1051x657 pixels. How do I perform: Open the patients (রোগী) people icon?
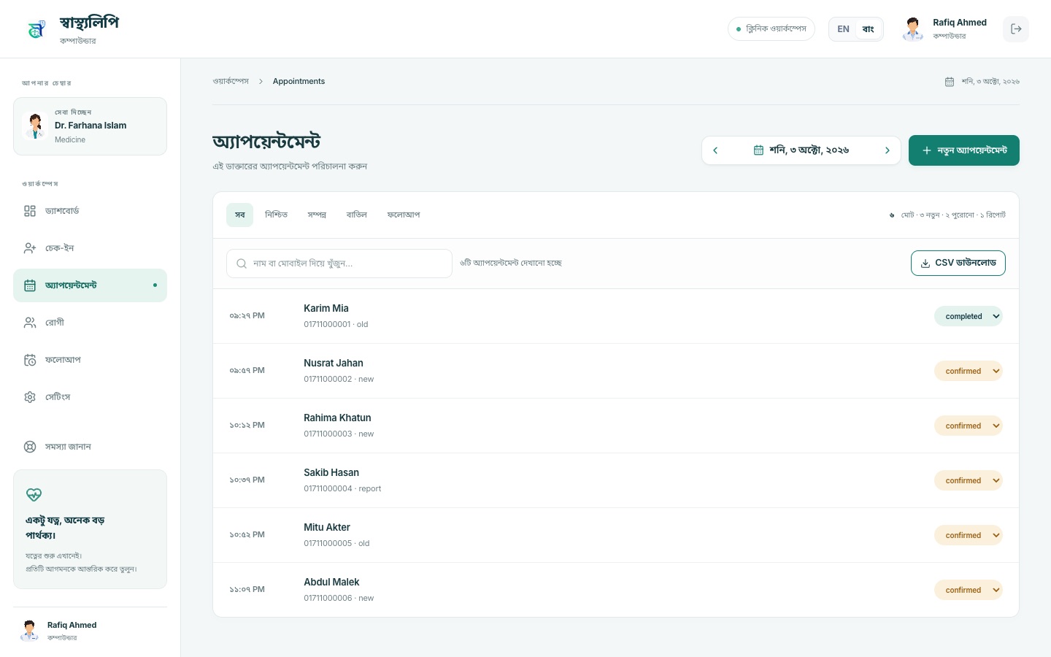click(x=30, y=323)
